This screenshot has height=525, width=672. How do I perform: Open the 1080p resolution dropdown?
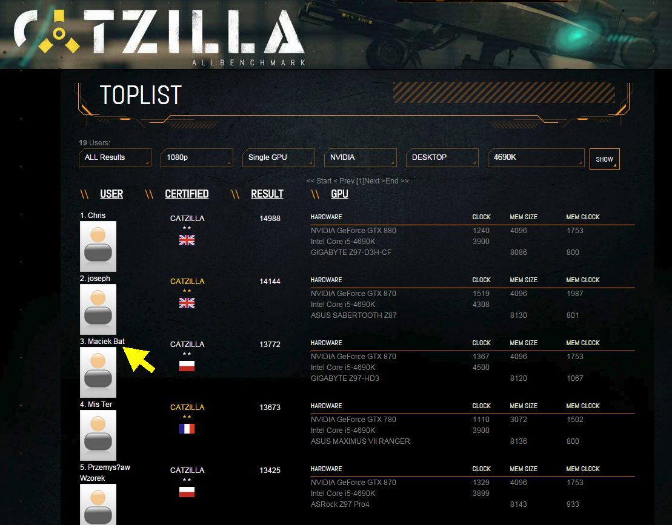pyautogui.click(x=196, y=157)
